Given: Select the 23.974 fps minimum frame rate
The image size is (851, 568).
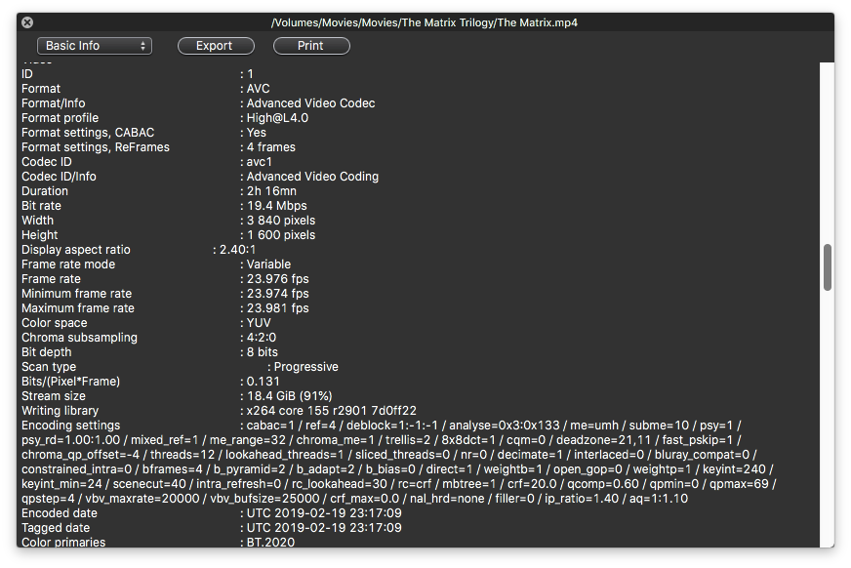Looking at the screenshot, I should point(278,294).
